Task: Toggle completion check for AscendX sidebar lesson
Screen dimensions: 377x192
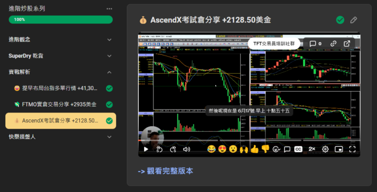Action: tap(109, 121)
